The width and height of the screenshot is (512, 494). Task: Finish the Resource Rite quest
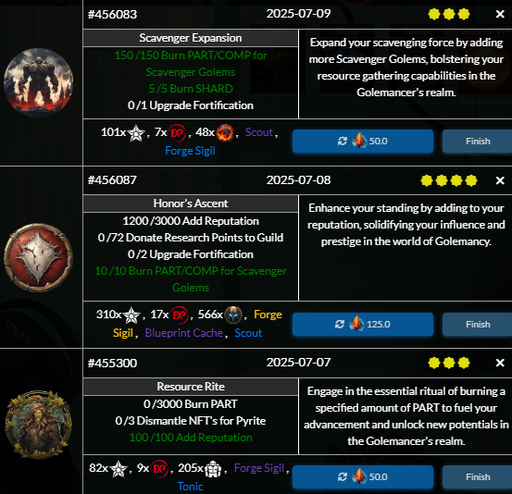[478, 477]
